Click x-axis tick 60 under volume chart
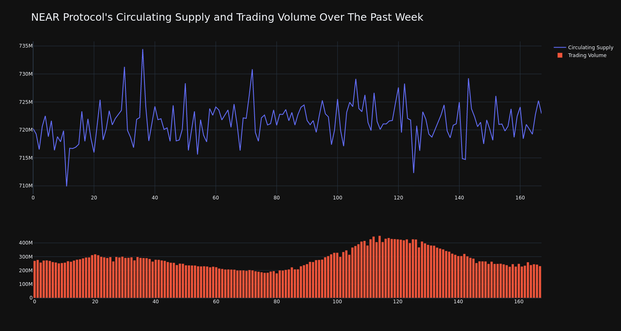621x331 pixels. pyautogui.click(x=216, y=302)
